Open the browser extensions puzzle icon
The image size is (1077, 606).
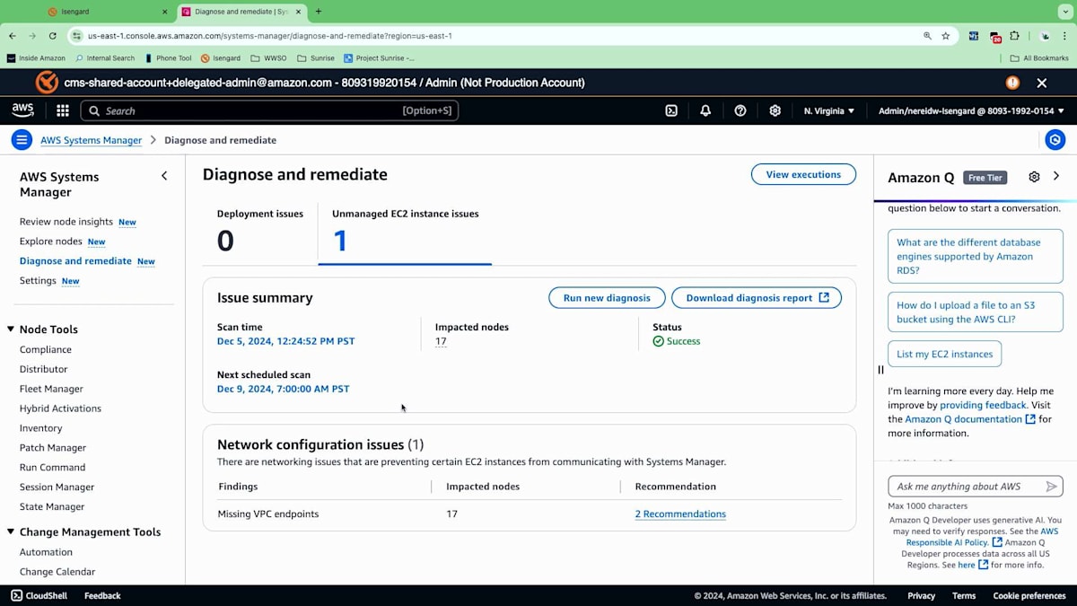pos(1014,36)
